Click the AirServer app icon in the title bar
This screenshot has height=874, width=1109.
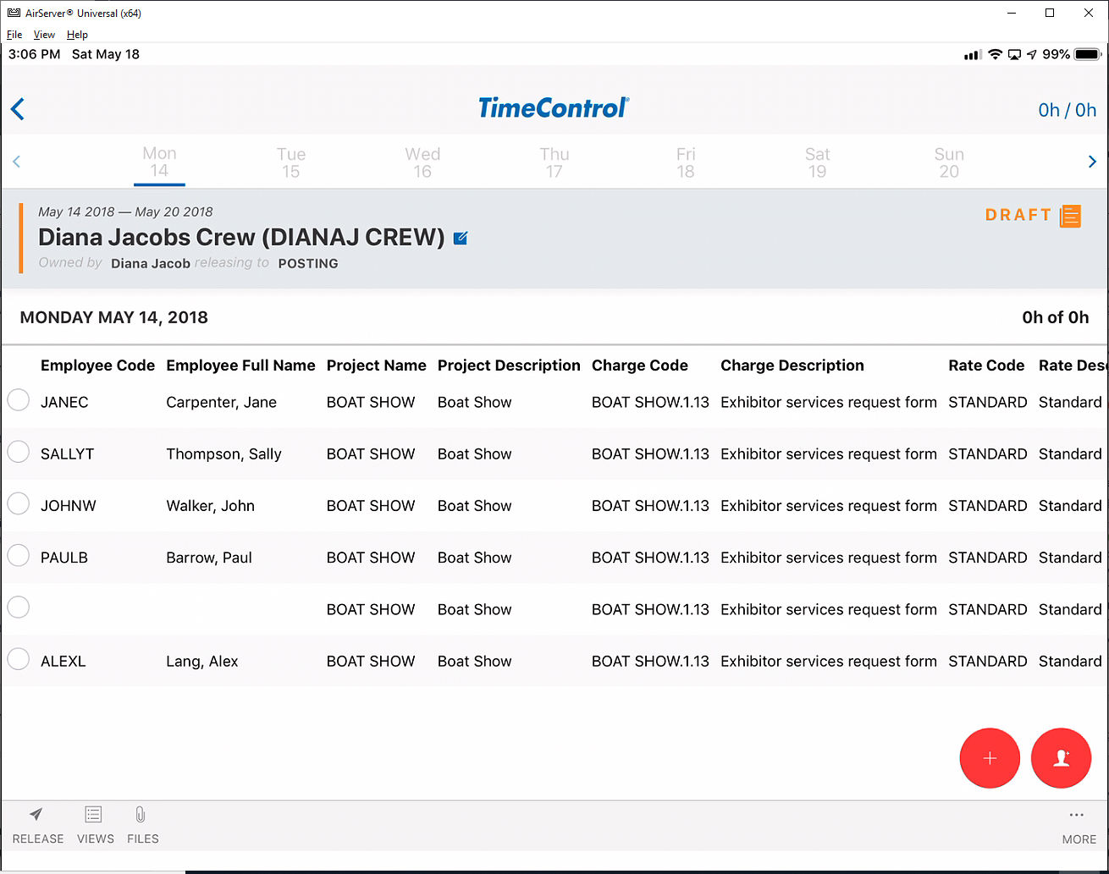pyautogui.click(x=14, y=13)
